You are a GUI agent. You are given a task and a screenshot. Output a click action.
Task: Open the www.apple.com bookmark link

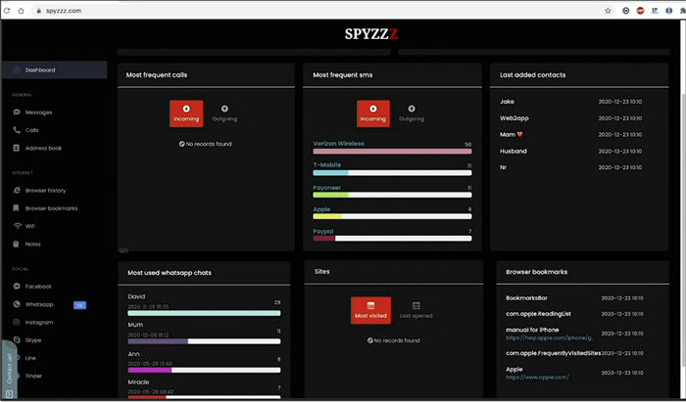click(x=537, y=378)
